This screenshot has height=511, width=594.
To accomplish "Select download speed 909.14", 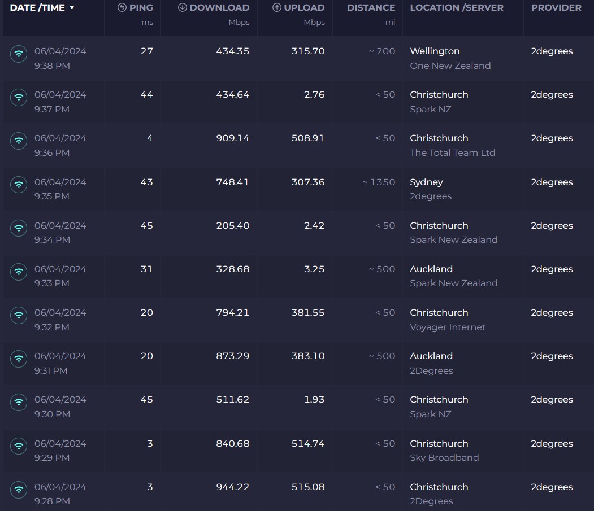I will pos(233,138).
